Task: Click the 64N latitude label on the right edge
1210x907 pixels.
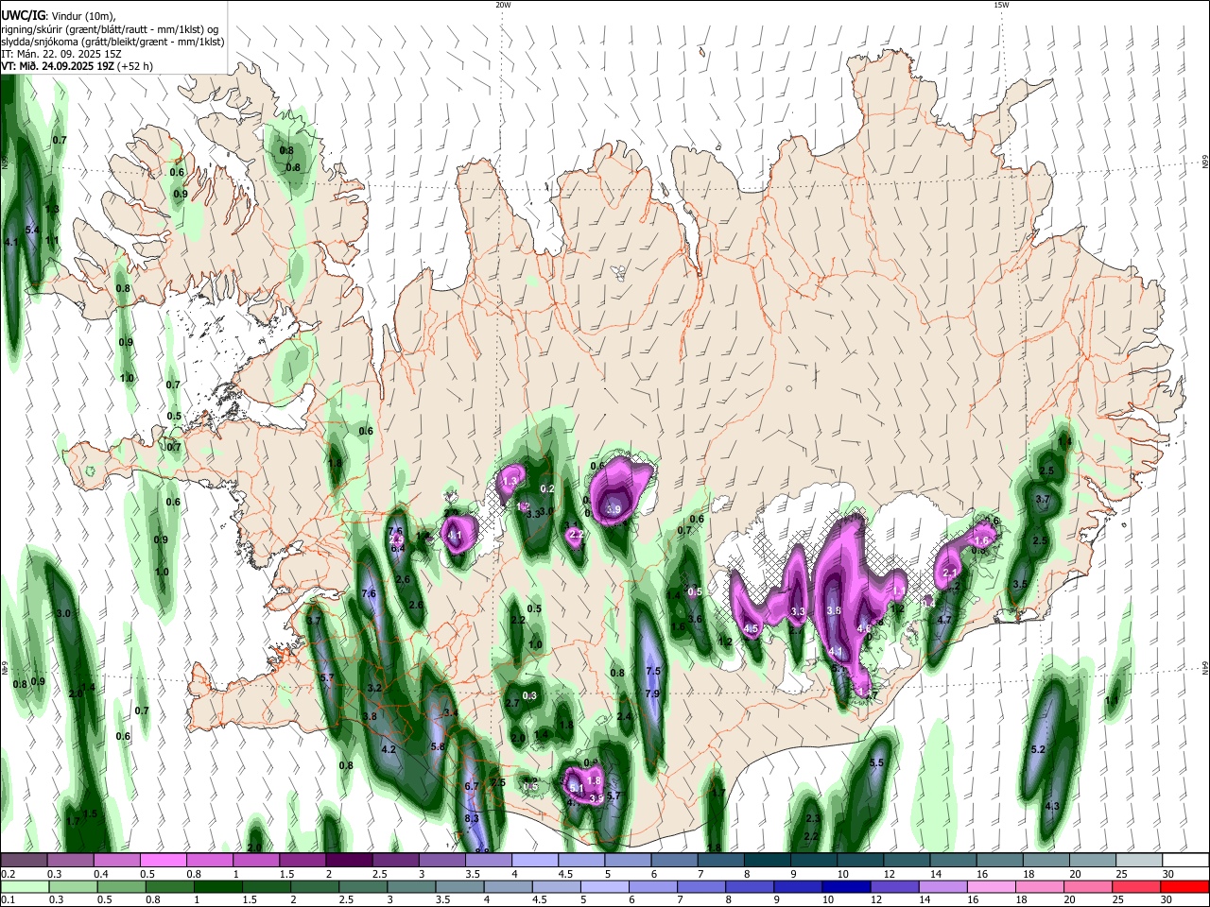Action: [x=1205, y=667]
